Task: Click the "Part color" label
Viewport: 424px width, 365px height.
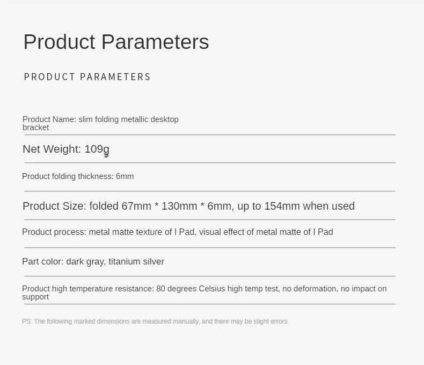Action: [42, 261]
